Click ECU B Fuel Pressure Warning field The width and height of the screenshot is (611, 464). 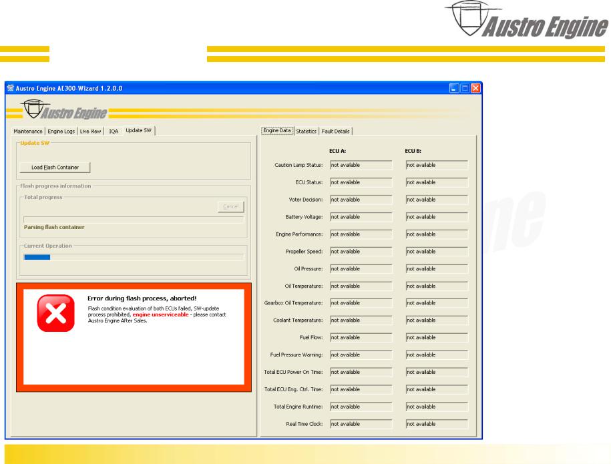pos(437,355)
